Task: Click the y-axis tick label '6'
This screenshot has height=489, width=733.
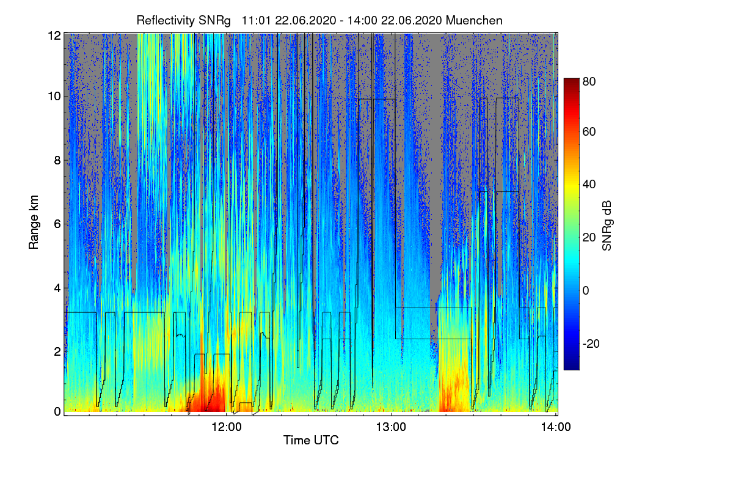Action: [57, 224]
